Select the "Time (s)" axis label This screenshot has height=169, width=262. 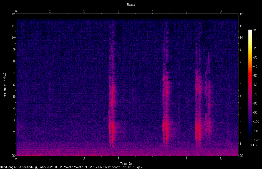click(127, 164)
